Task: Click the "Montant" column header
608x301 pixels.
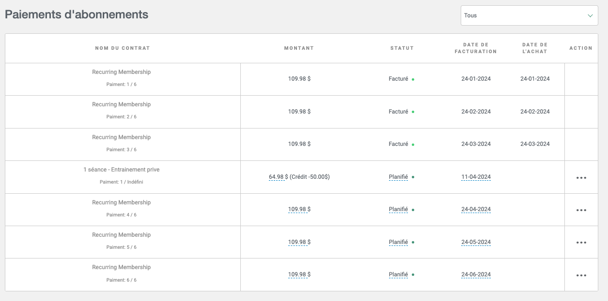Action: [299, 48]
